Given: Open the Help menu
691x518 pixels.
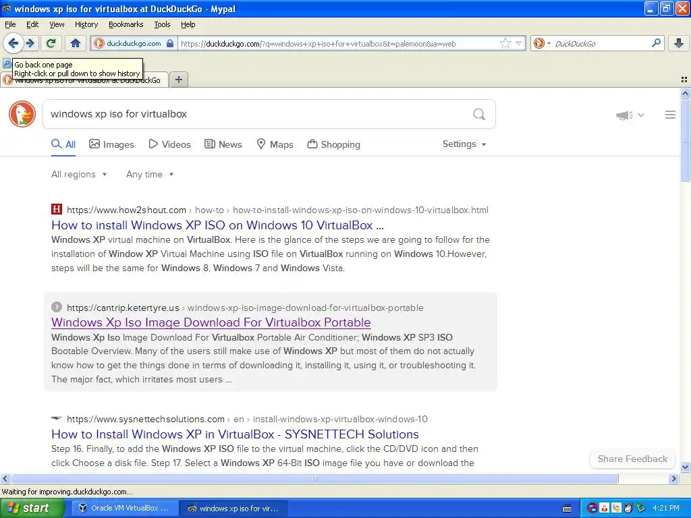Looking at the screenshot, I should click(188, 24).
